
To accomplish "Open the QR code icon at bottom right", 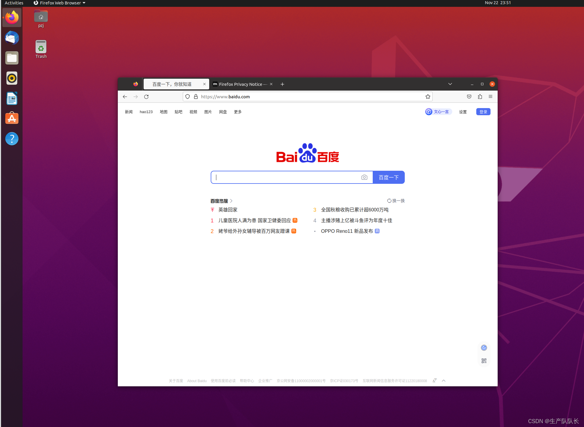I will pyautogui.click(x=484, y=361).
